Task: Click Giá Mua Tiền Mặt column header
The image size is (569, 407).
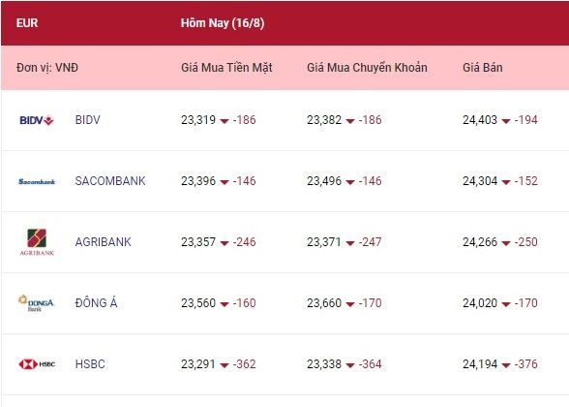Action: point(226,68)
